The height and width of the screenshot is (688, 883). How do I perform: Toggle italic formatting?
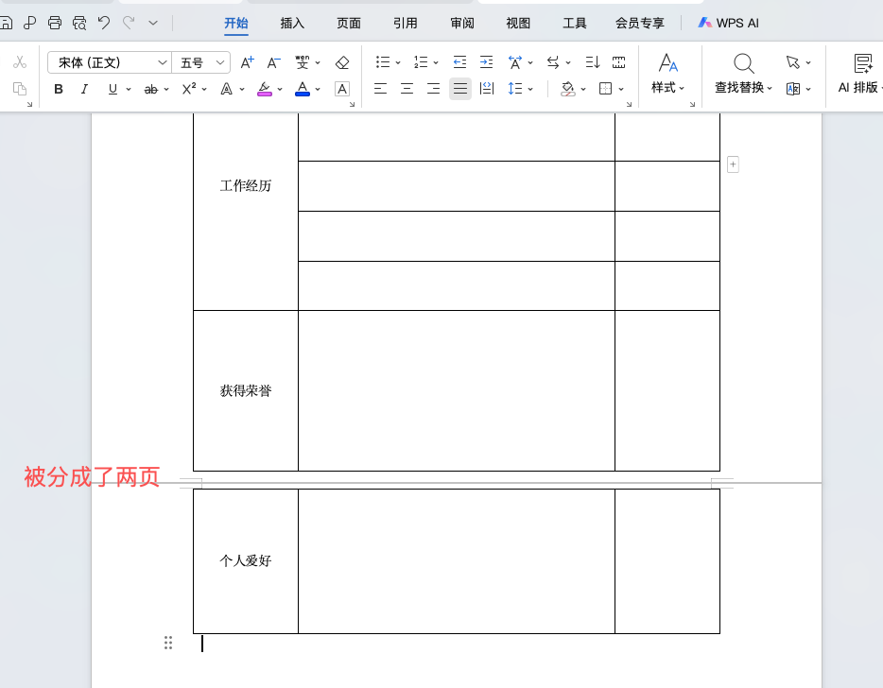[x=84, y=89]
